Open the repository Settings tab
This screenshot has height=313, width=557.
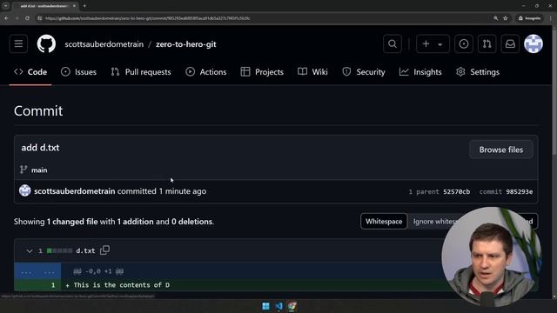click(478, 72)
